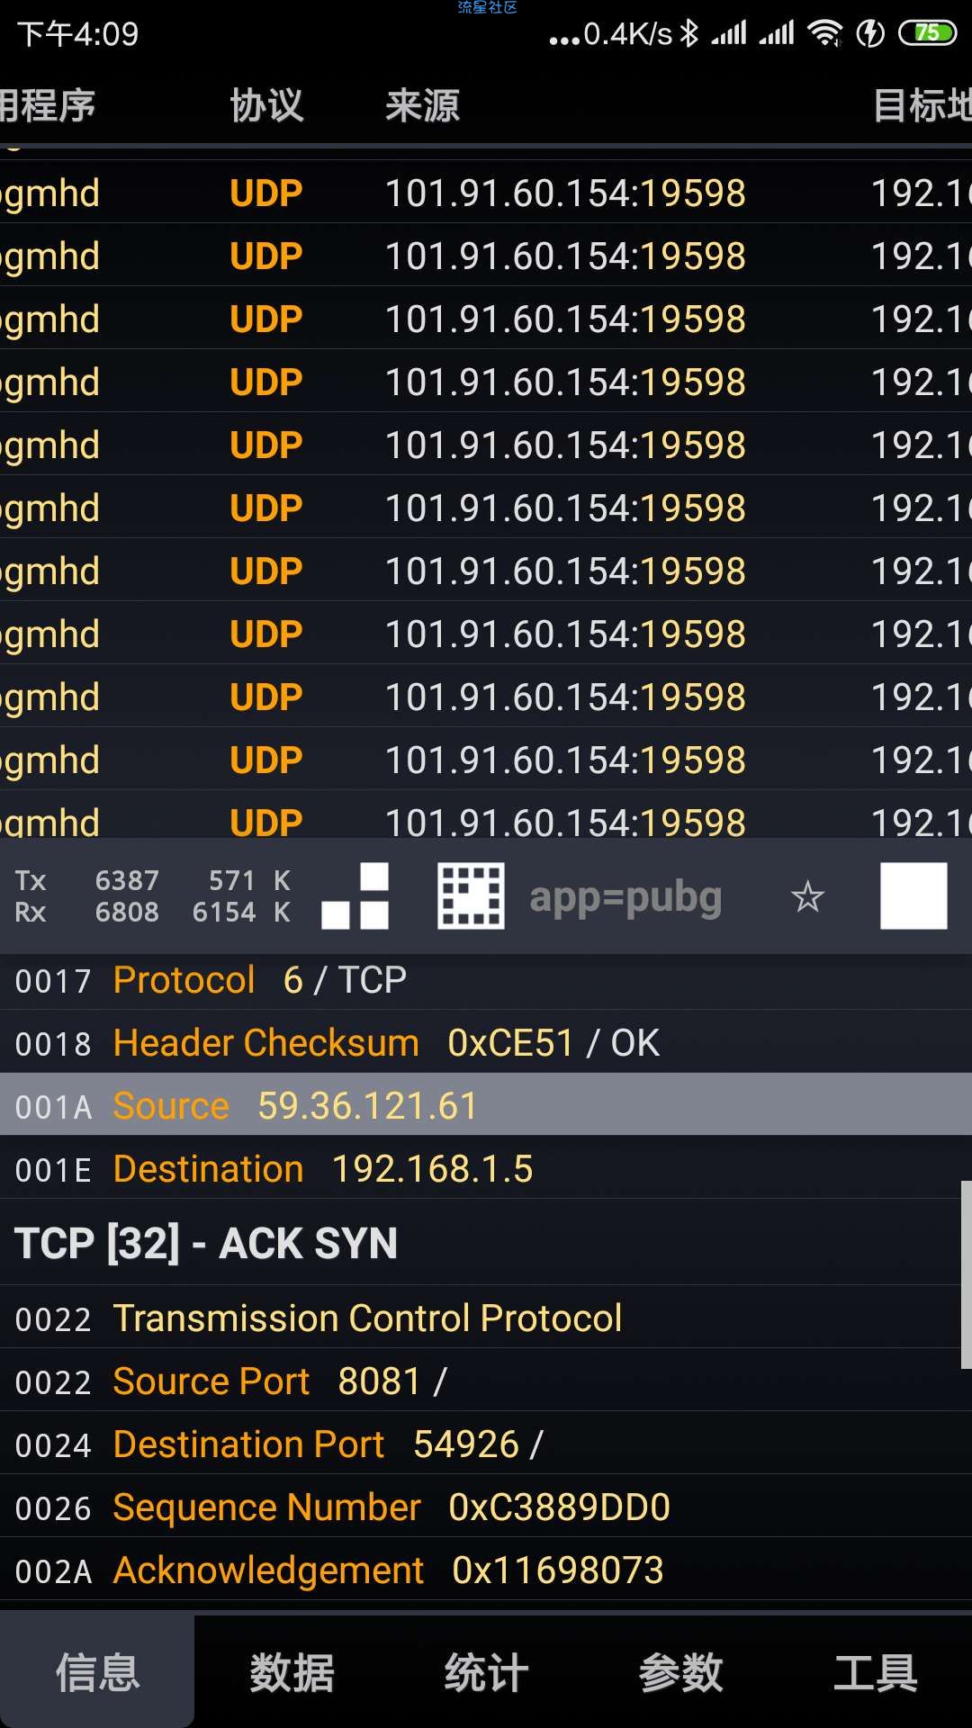Screen dimensions: 972x1728
Task: Select the 信息 tab
Action: (97, 1672)
